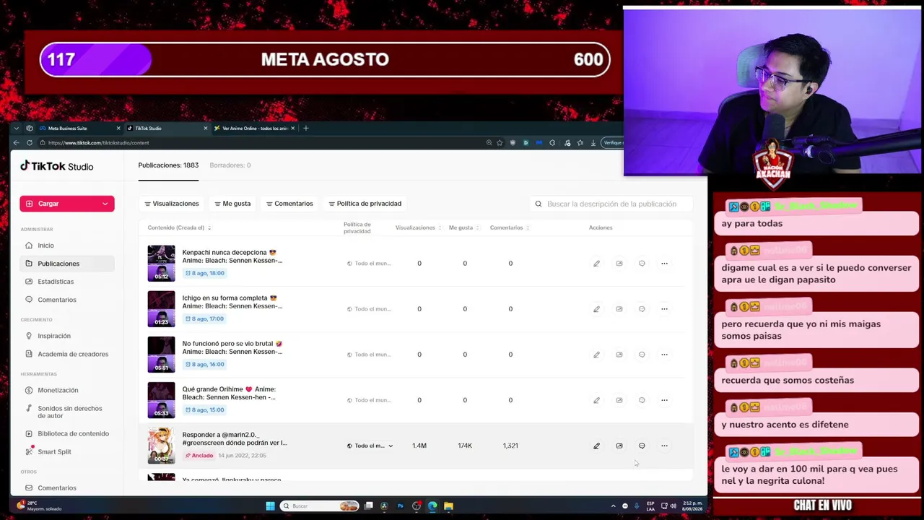This screenshot has width=924, height=520.
Task: Open Photoshop from the taskbar
Action: (400, 506)
